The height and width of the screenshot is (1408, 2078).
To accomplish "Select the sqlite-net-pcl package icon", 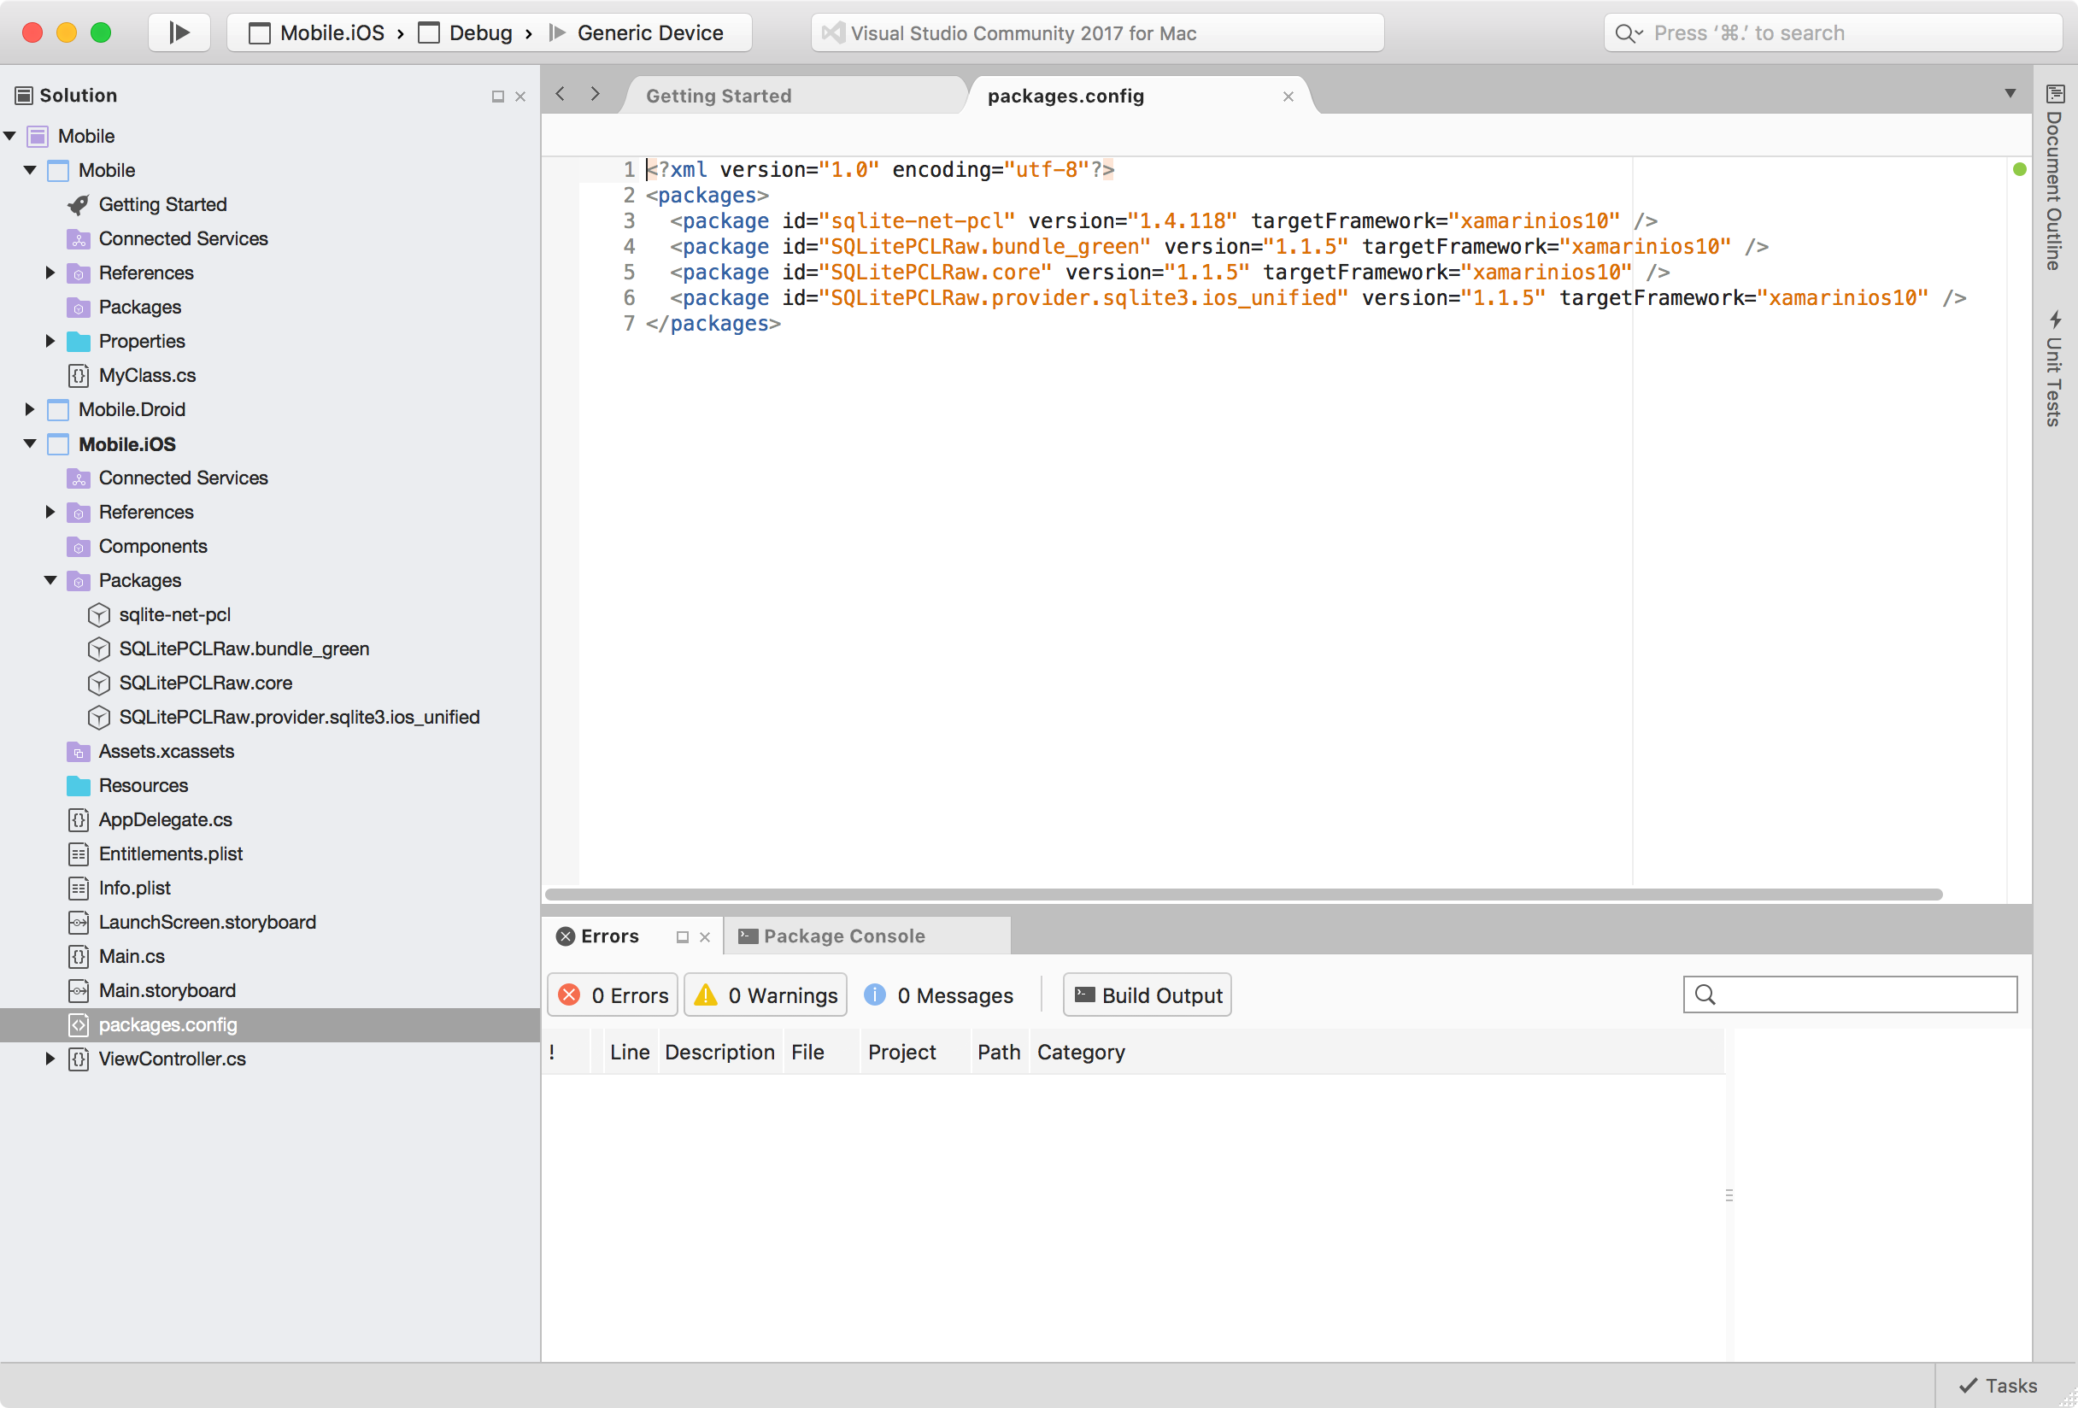I will 99,615.
